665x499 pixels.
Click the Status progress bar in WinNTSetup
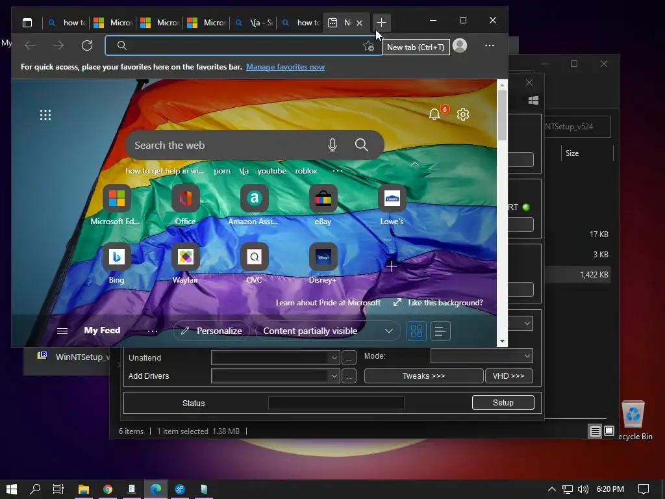[336, 403]
